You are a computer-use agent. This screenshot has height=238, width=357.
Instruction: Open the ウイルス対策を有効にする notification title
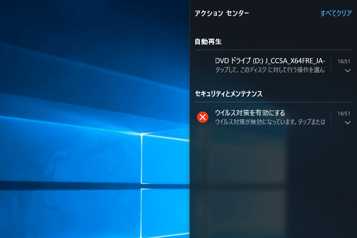click(250, 113)
